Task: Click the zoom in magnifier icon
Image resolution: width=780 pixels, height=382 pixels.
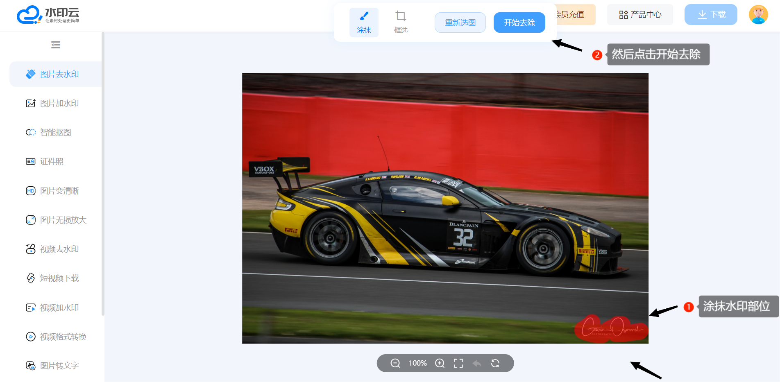Action: [x=440, y=363]
